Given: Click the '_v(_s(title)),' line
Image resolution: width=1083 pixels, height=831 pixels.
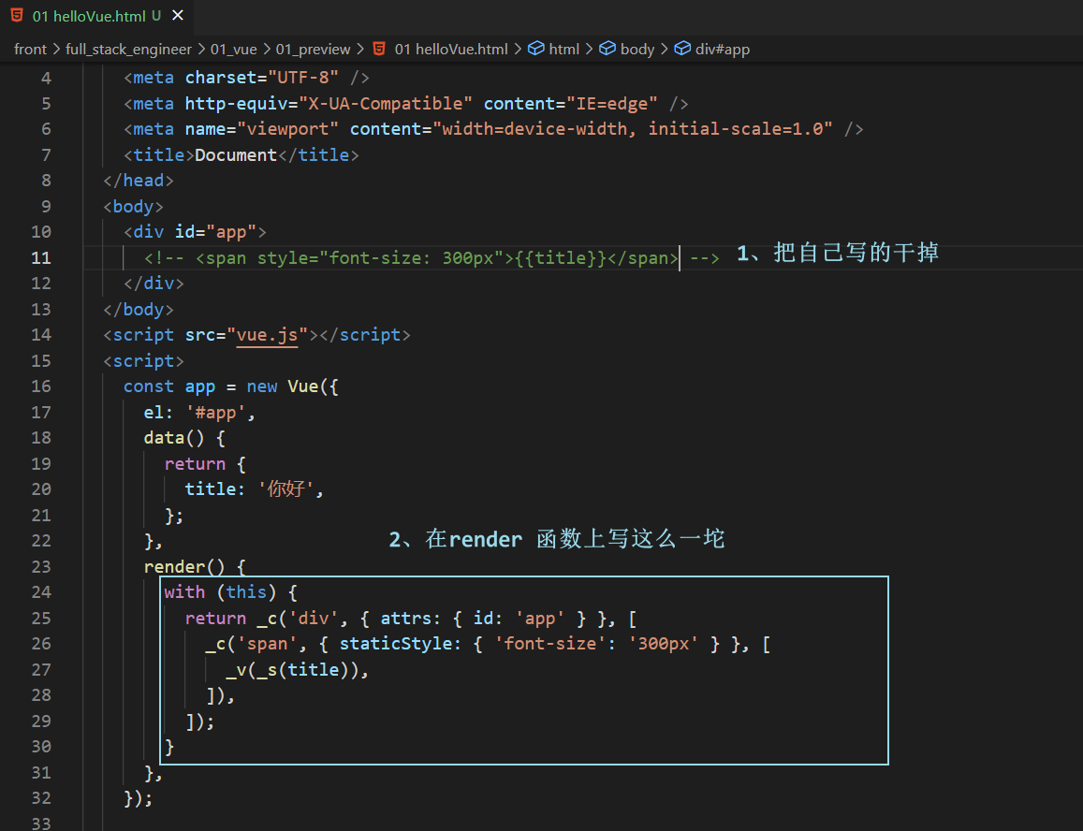Looking at the screenshot, I should click(x=297, y=669).
